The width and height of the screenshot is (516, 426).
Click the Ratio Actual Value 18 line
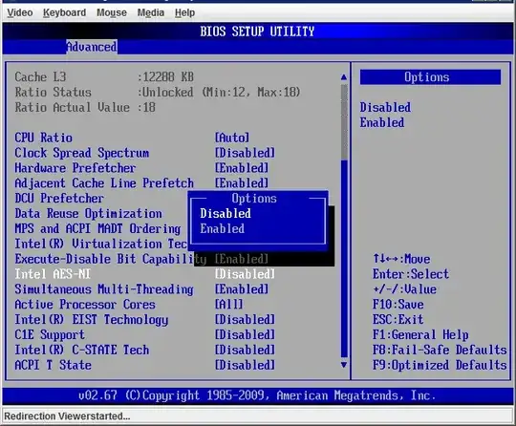coord(85,107)
